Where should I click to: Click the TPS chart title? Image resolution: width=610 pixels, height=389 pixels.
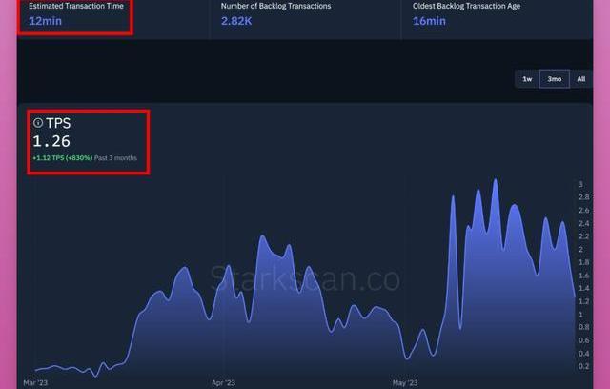(58, 123)
